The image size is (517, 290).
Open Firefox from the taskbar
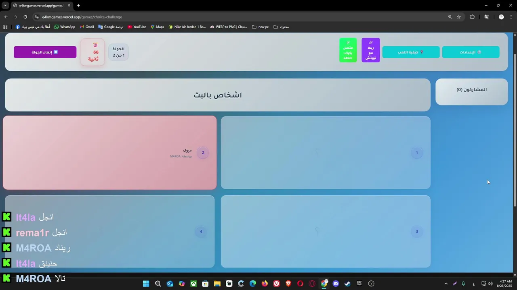click(265, 284)
